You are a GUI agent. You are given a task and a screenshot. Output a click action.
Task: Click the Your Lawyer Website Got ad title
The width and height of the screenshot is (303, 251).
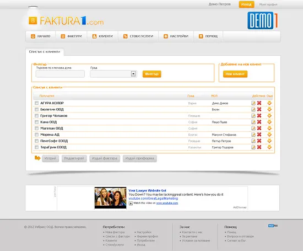[x=147, y=190]
